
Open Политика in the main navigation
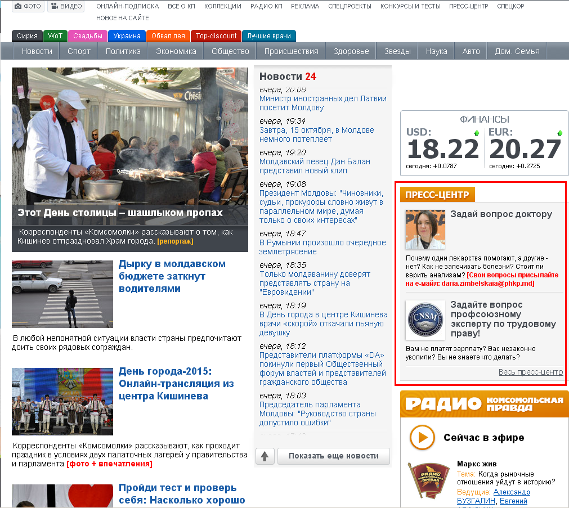[123, 51]
